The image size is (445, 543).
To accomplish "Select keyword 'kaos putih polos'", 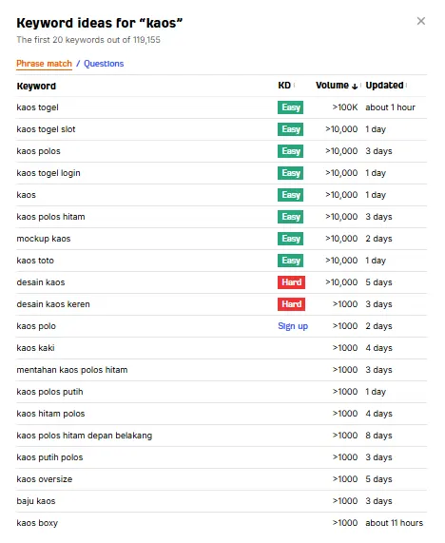I will coord(49,457).
